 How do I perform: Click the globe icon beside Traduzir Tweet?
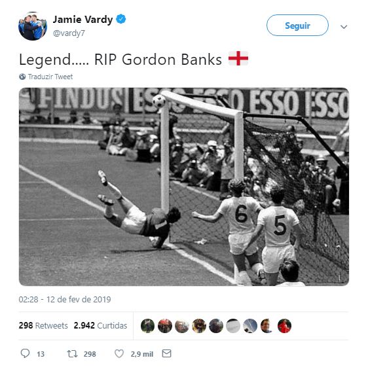pyautogui.click(x=22, y=77)
